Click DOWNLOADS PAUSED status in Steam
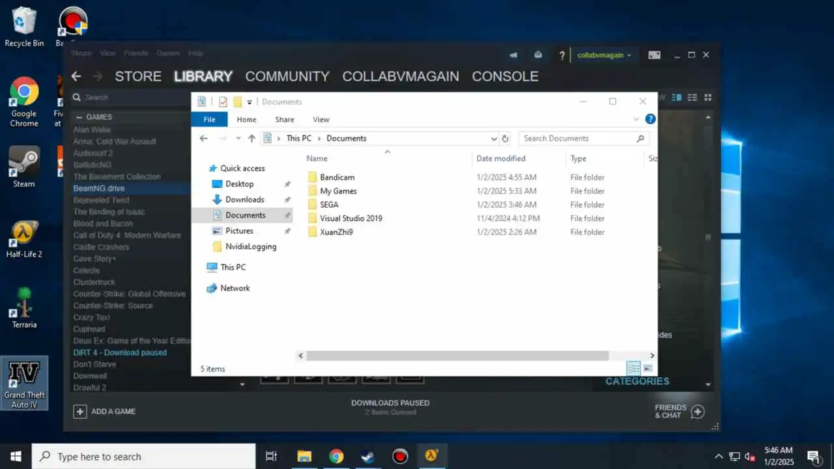The height and width of the screenshot is (469, 834). pyautogui.click(x=390, y=403)
